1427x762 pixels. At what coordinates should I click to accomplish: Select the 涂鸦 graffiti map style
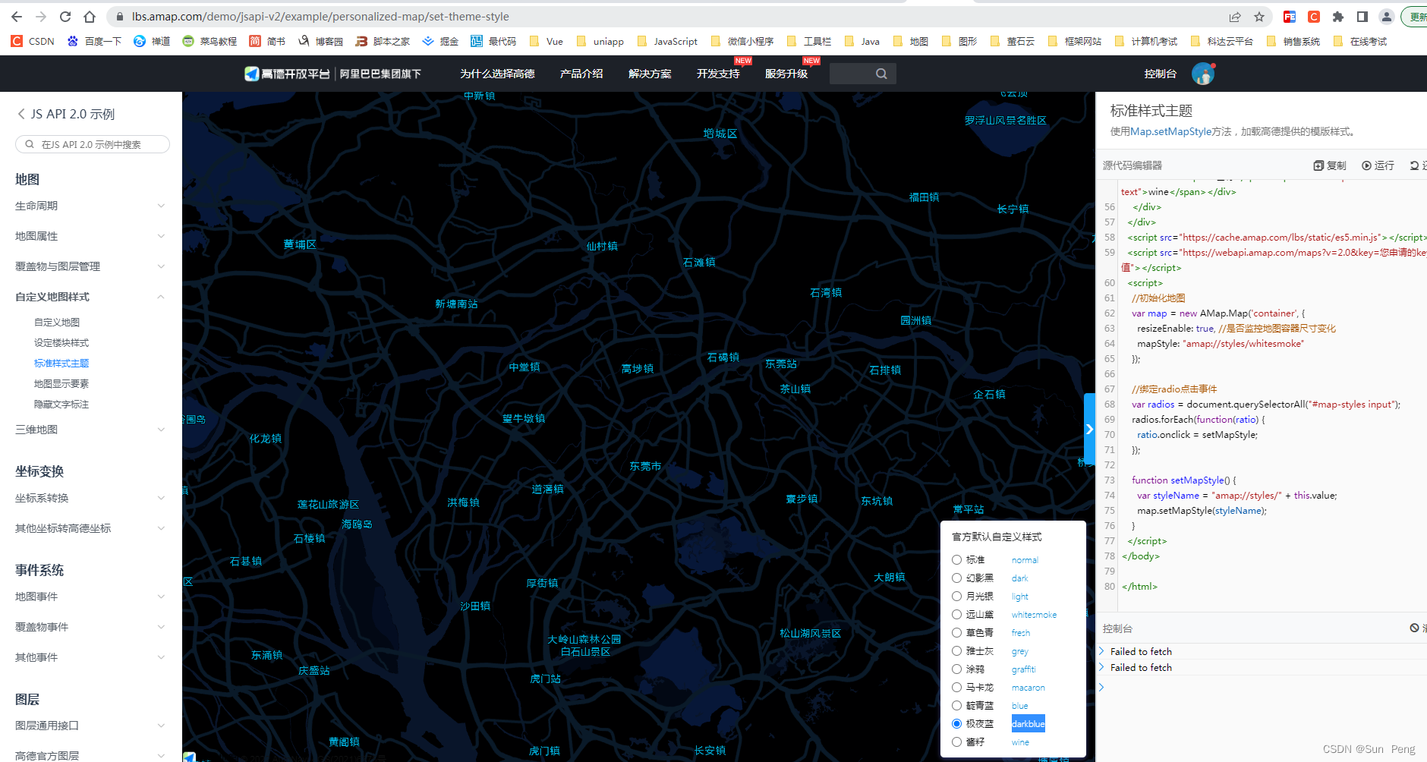tap(956, 669)
